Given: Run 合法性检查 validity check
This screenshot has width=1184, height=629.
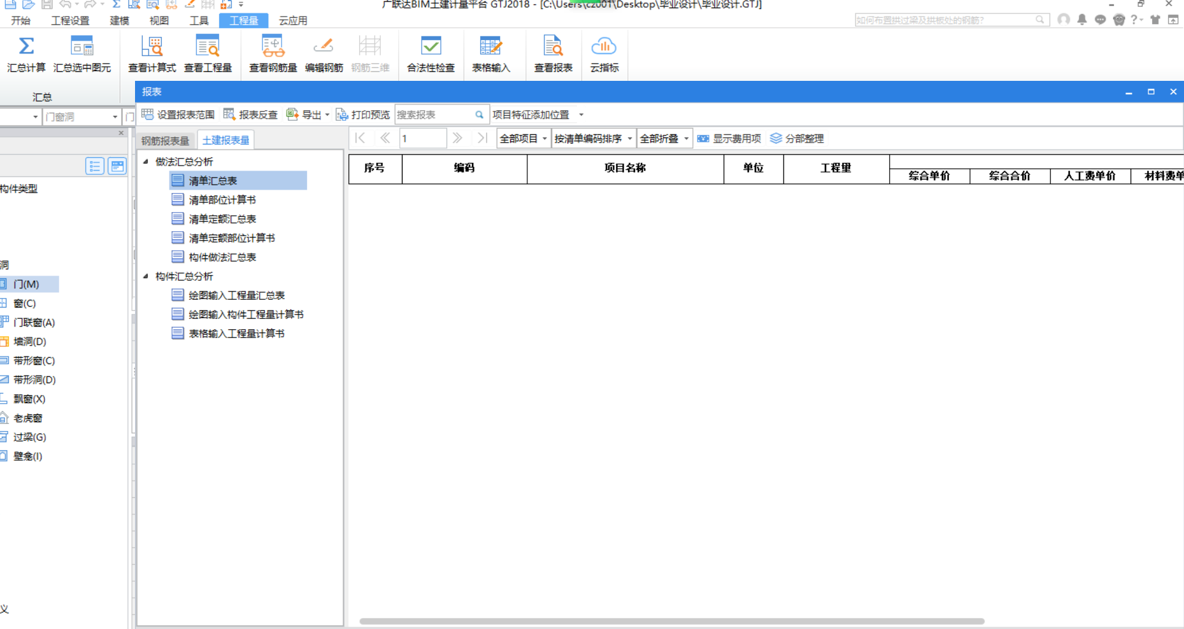Looking at the screenshot, I should tap(431, 54).
